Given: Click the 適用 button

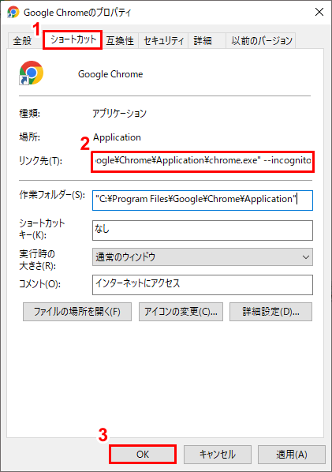Looking at the screenshot, I should point(292,454).
